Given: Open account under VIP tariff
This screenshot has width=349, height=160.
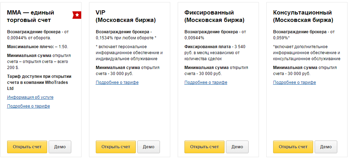Looking at the screenshot, I should pyautogui.click(x=116, y=147).
